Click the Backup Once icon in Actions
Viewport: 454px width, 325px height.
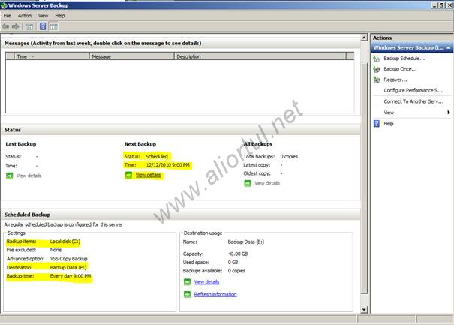coord(377,69)
